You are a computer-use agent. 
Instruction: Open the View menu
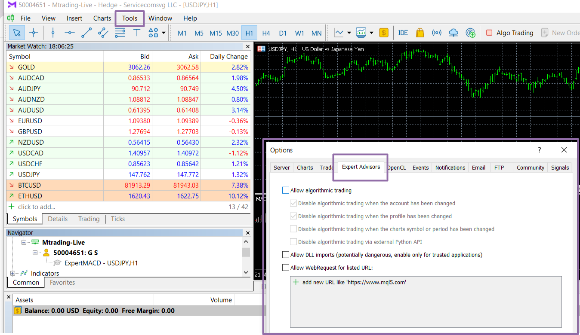pyautogui.click(x=49, y=18)
